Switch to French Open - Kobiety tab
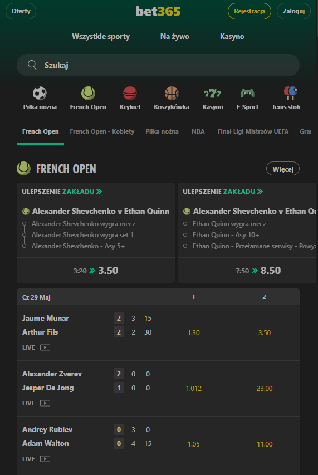318x475 pixels. pyautogui.click(x=102, y=131)
